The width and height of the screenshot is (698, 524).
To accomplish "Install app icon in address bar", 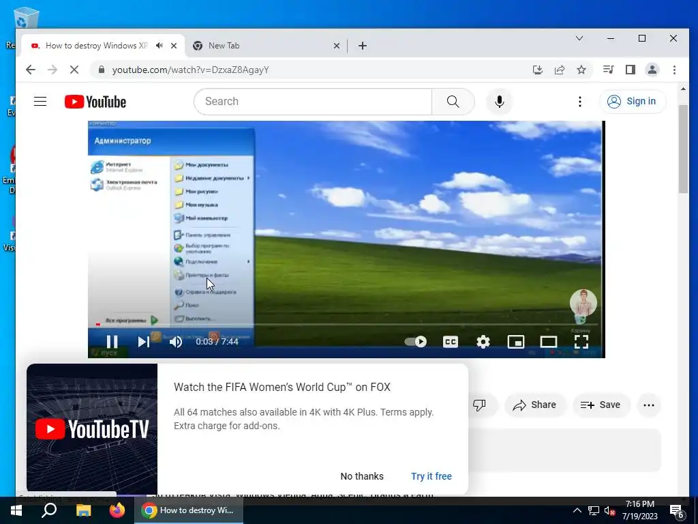I will (538, 70).
